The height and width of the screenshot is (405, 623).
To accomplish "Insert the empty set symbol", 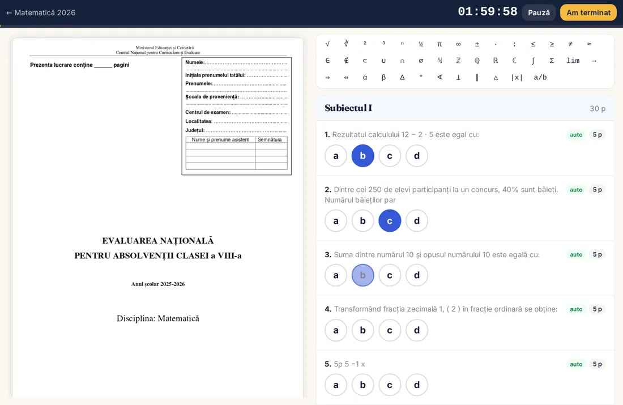I will pyautogui.click(x=421, y=61).
